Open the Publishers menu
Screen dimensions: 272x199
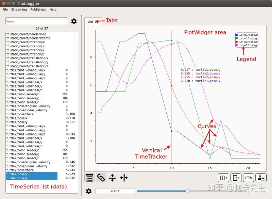[x=38, y=10]
